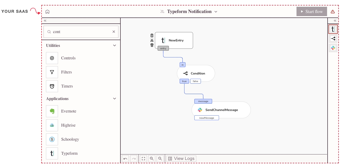Click the zoom out magnifier icon
Image resolution: width=343 pixels, height=168 pixels.
[x=160, y=159]
